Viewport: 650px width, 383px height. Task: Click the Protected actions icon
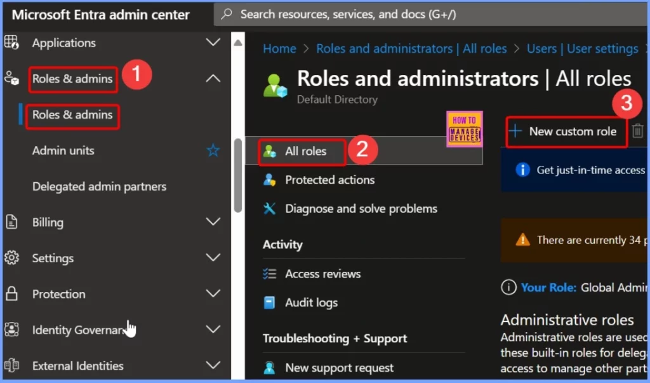point(269,180)
